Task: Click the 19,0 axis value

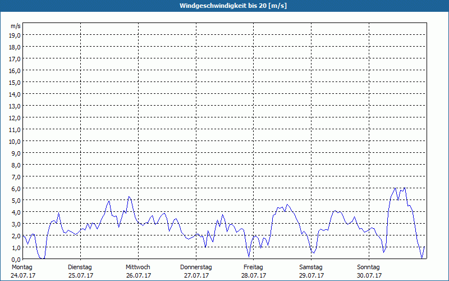Action: pyautogui.click(x=15, y=35)
